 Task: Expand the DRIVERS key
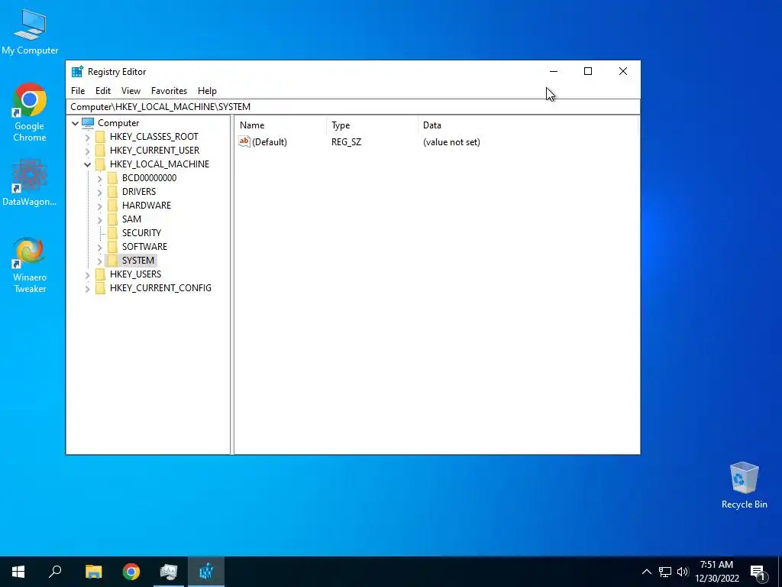click(99, 192)
